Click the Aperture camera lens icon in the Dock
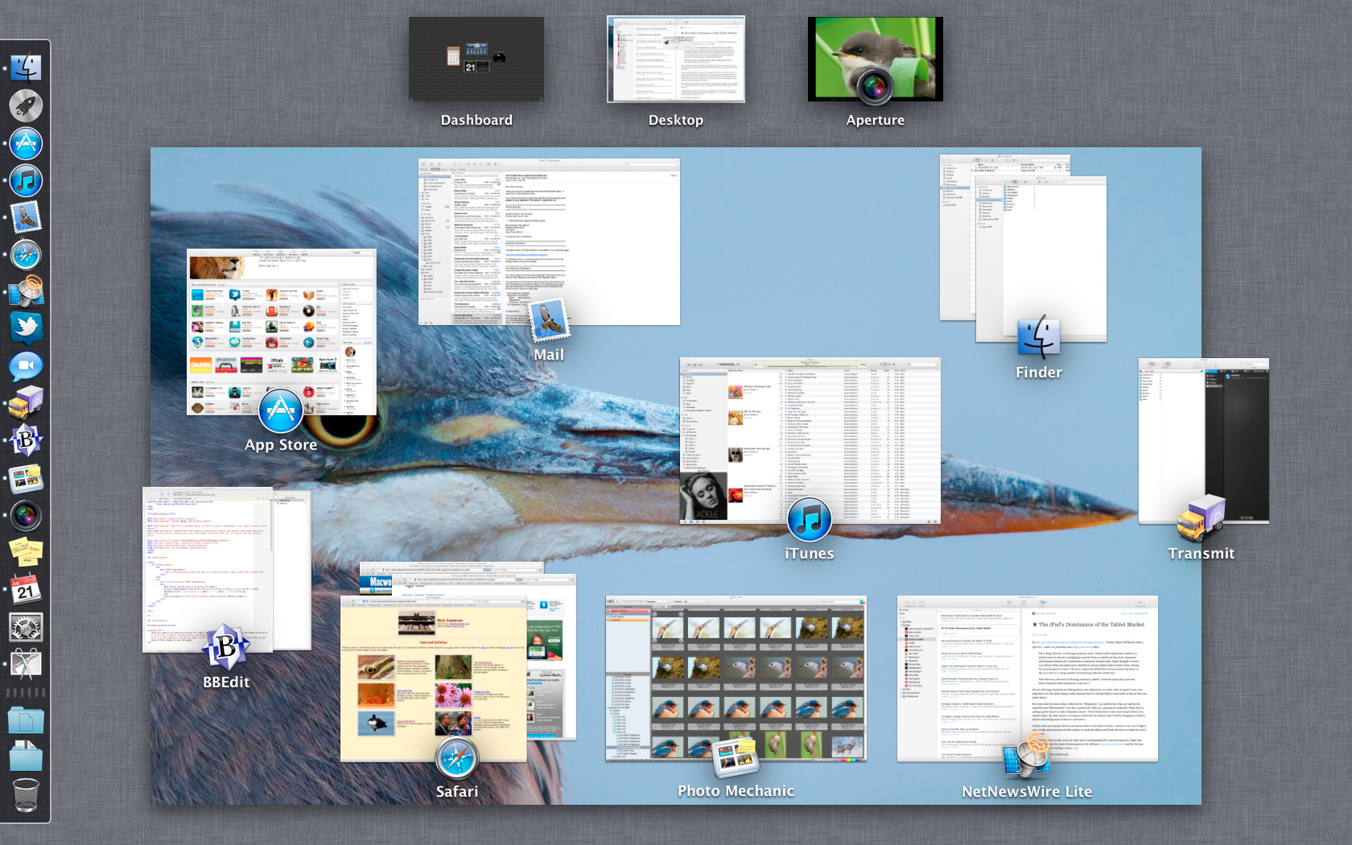Image resolution: width=1352 pixels, height=845 pixels. tap(26, 515)
